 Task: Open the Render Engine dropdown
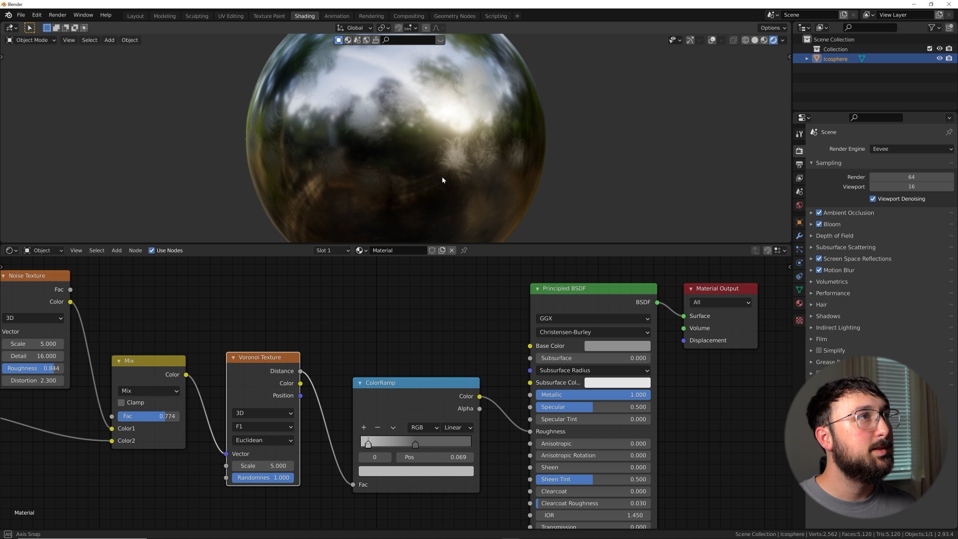pos(911,149)
